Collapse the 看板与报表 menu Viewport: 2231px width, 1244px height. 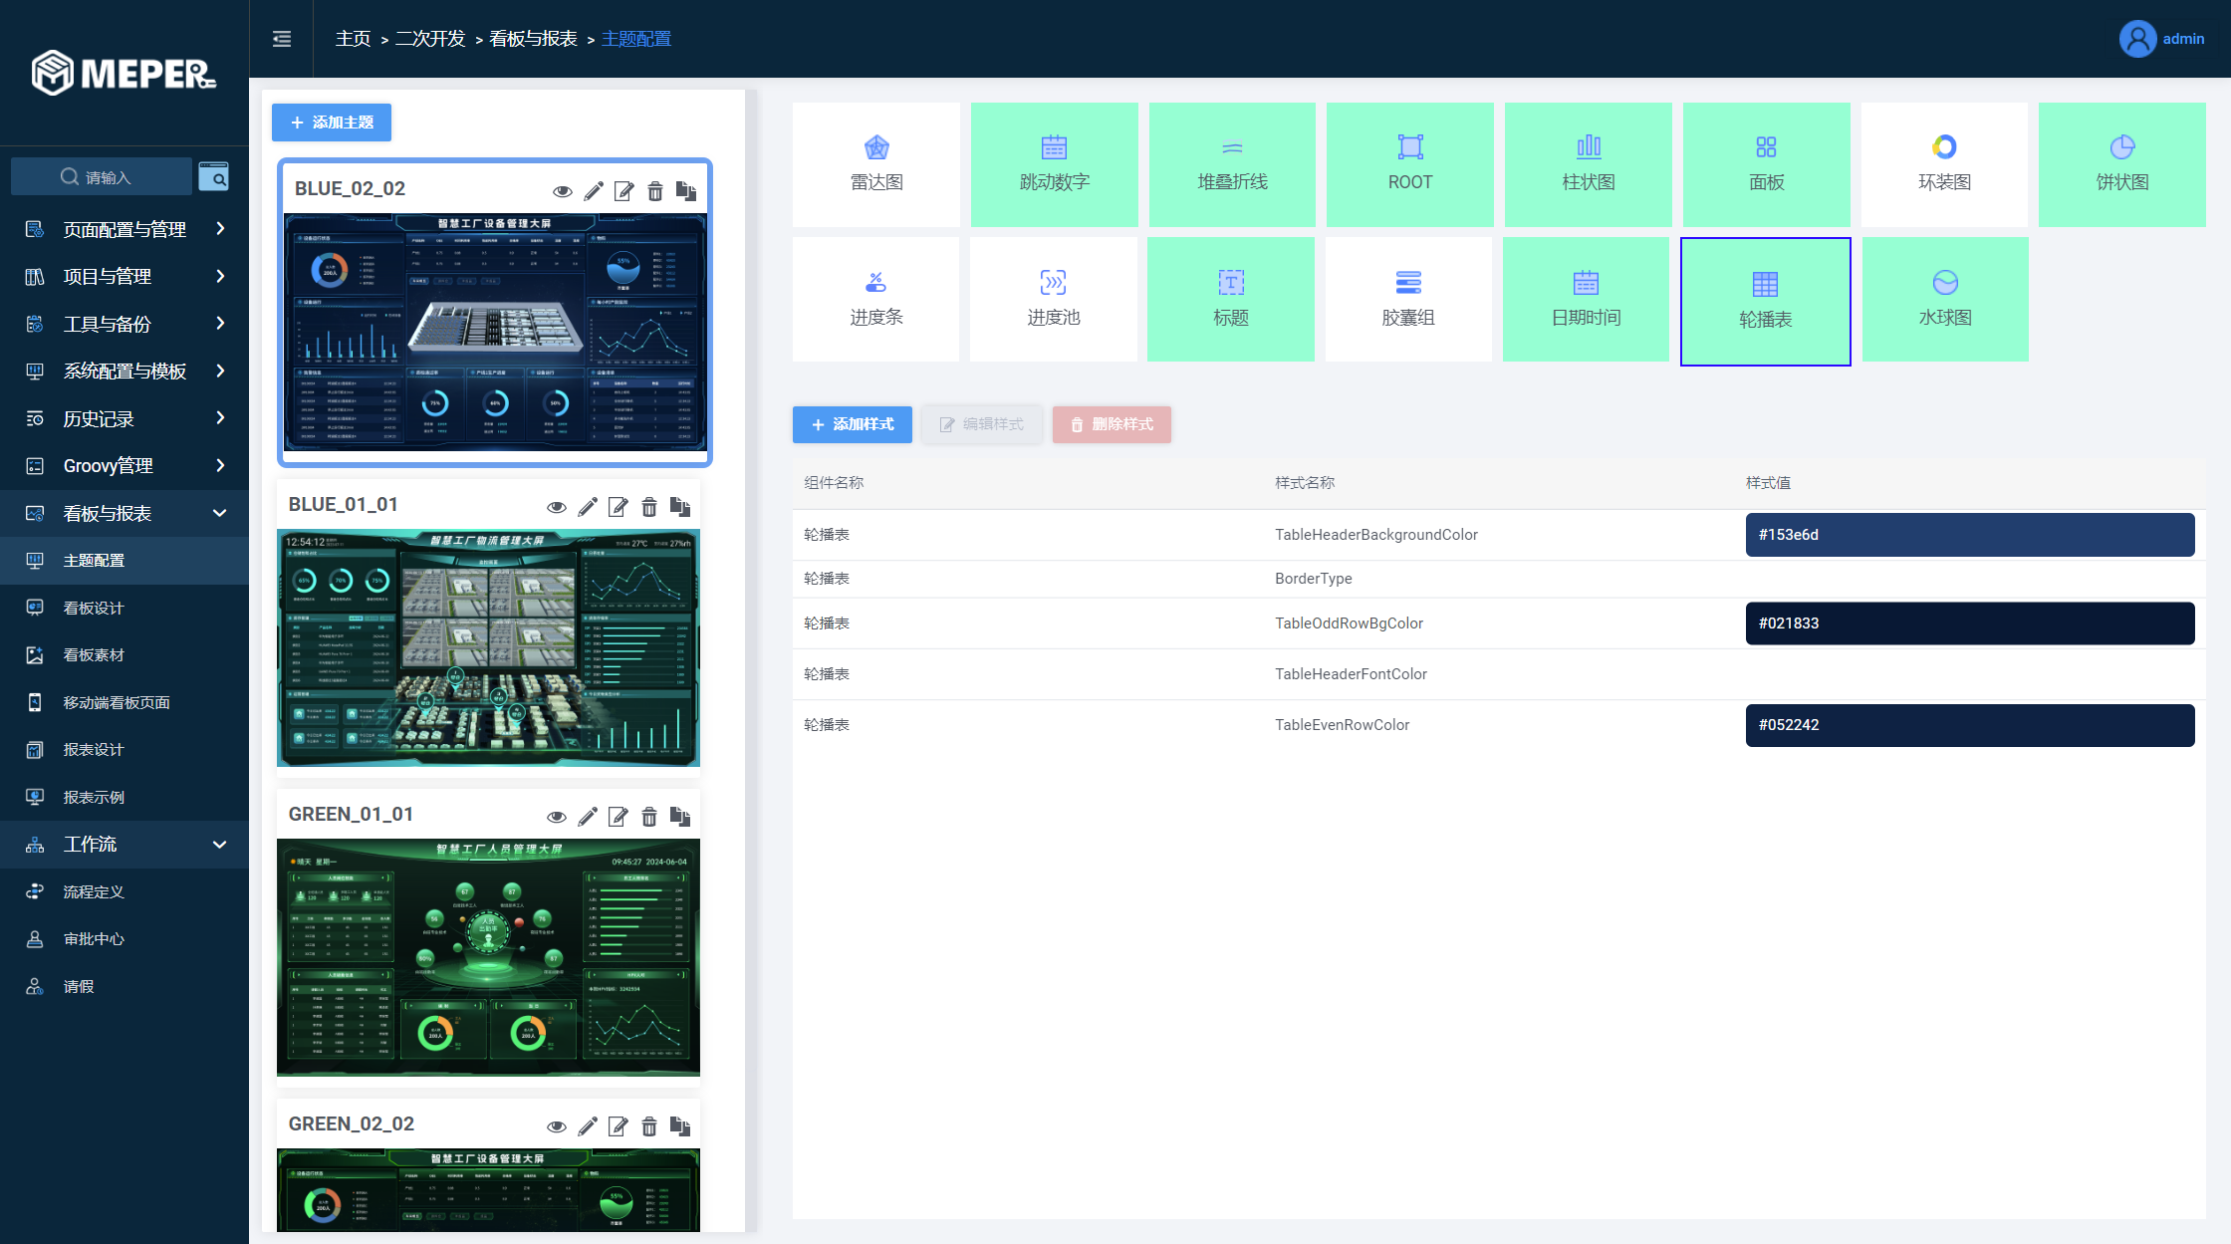point(124,513)
